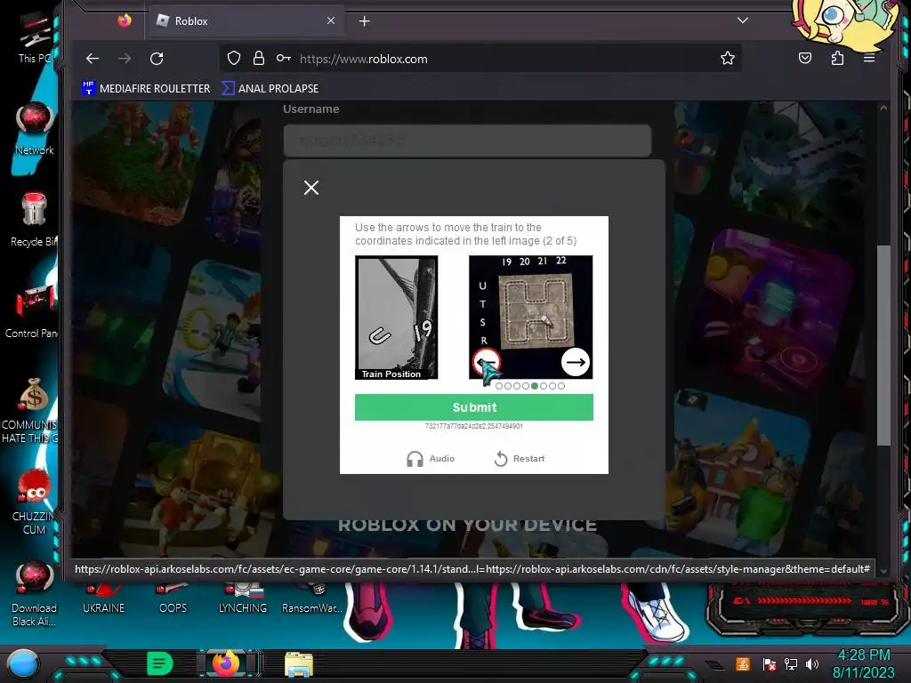911x683 pixels.
Task: Close the Roblox tab
Action: 331,21
